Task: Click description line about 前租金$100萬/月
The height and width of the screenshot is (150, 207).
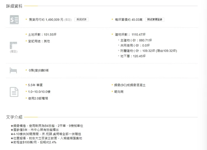Action: click(33, 143)
